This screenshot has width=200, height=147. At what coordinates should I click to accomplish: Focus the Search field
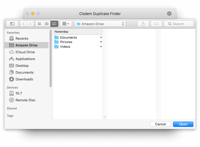pyautogui.click(x=179, y=24)
